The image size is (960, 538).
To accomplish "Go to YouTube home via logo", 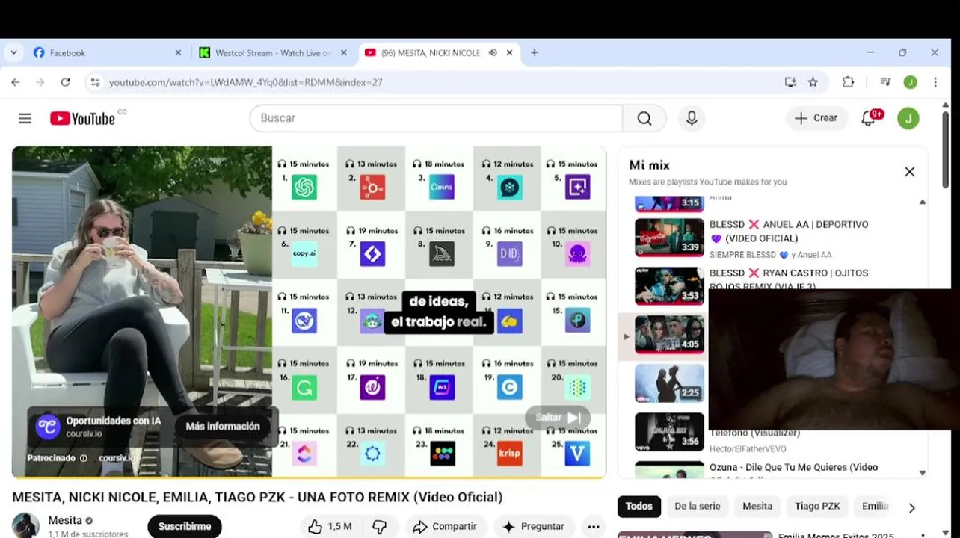I will click(x=83, y=118).
